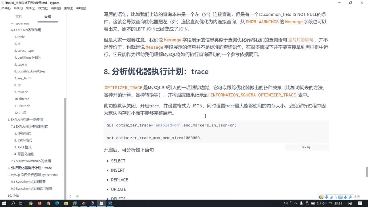Switch to the dolphin database app on taskbar
This screenshot has width=368, height=207.
pyautogui.click(x=92, y=203)
